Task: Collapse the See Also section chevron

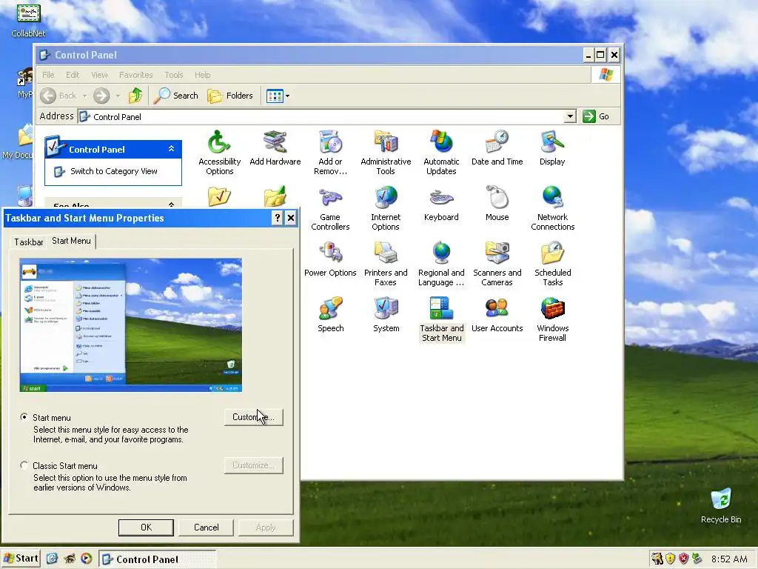Action: point(171,204)
